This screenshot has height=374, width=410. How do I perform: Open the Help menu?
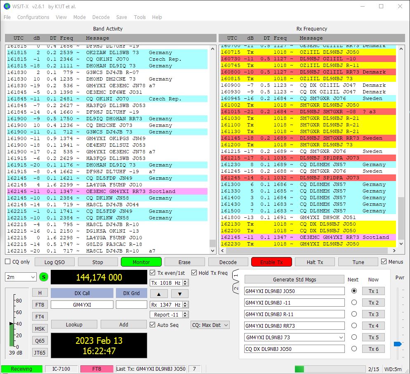[157, 17]
